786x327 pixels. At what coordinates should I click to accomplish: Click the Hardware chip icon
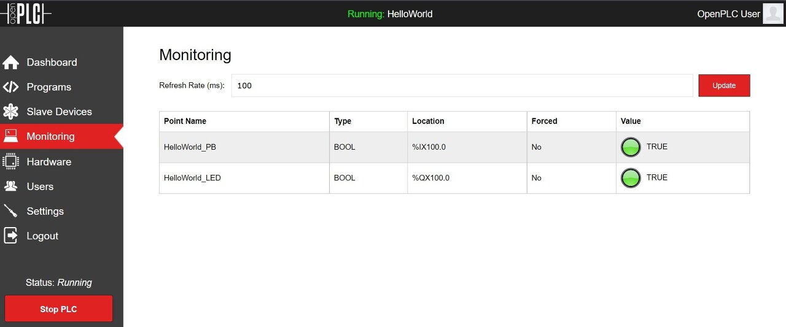pos(10,161)
